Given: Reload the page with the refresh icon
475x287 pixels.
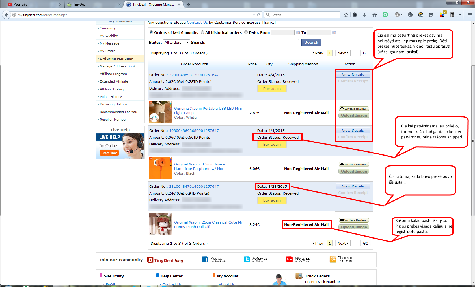Looking at the screenshot, I should click(x=259, y=15).
